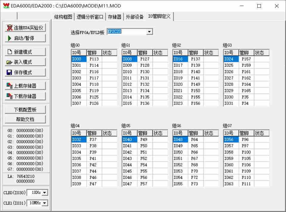Image resolution: width=286 pixels, height=212 pixels.
Task: Switch to the 逻辑分析窗口 tab
Action: pos(90,17)
